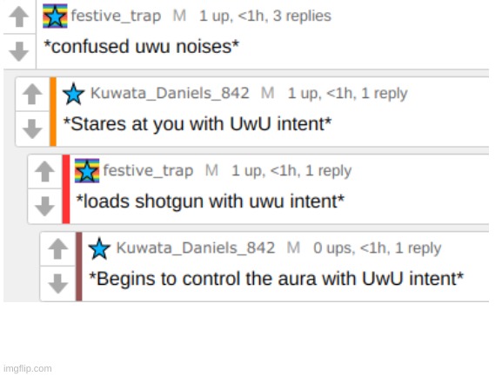502x376 pixels.
Task: Collapse thread via orange reply bar
Action: coord(53,111)
